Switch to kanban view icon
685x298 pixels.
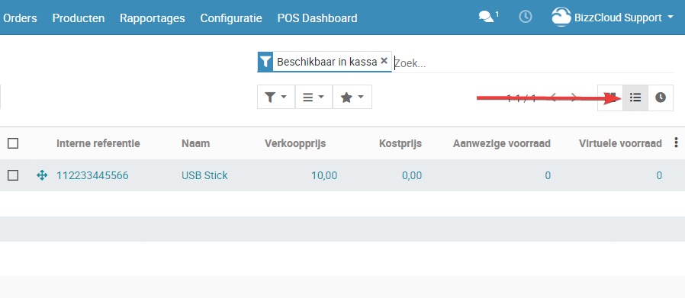[610, 98]
